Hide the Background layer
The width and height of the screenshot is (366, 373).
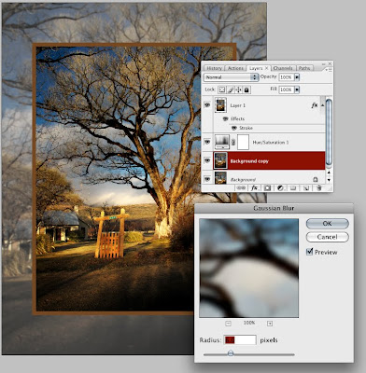(207, 179)
